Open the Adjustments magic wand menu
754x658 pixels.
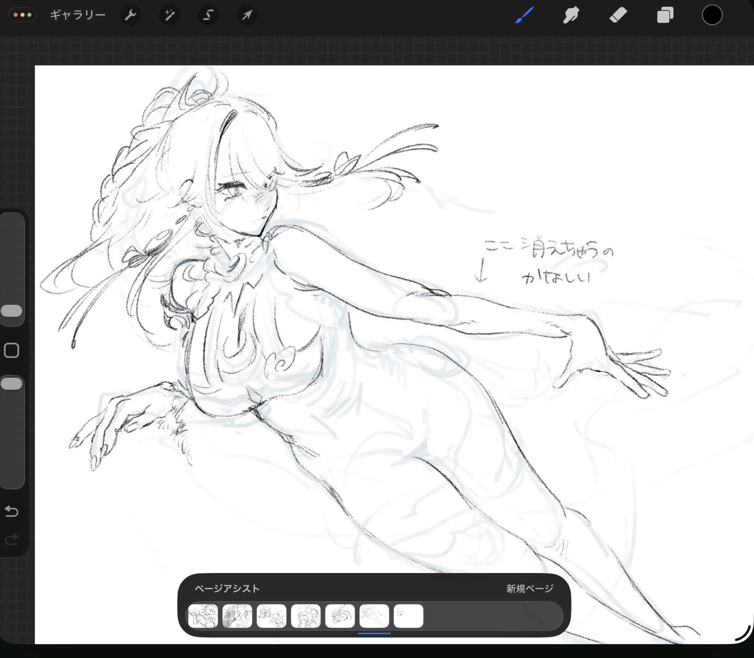(169, 15)
